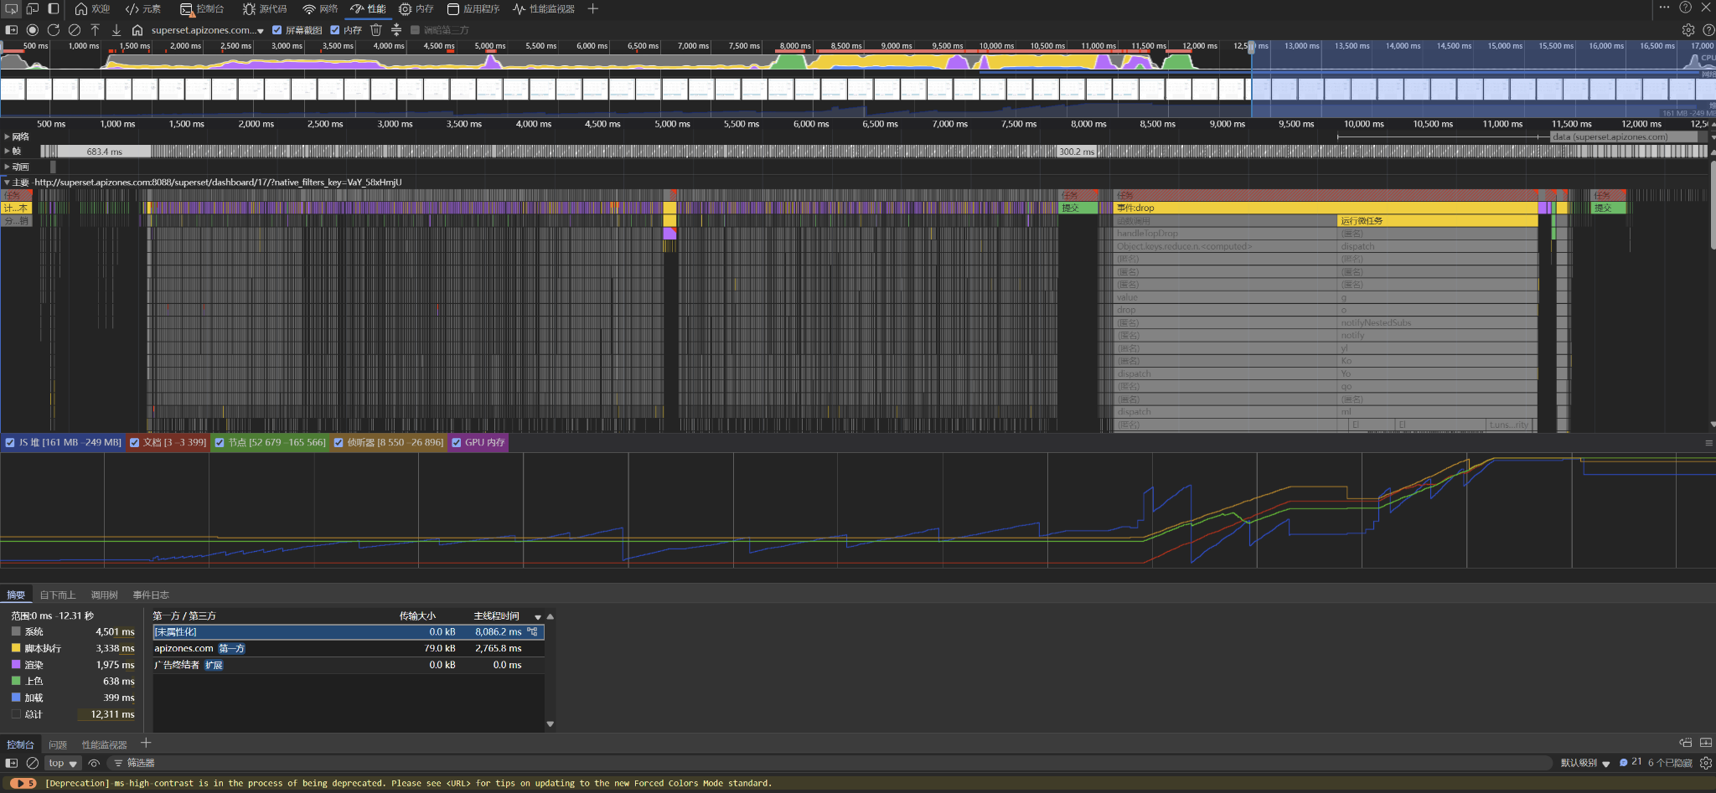Add a new DevTools tab with plus

tap(593, 8)
